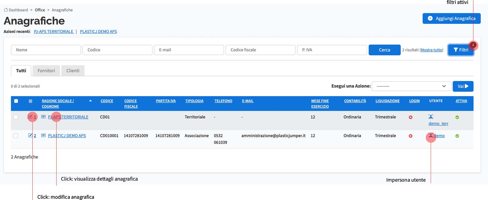Click the Aggiungi Anagrafica button

[x=451, y=18]
